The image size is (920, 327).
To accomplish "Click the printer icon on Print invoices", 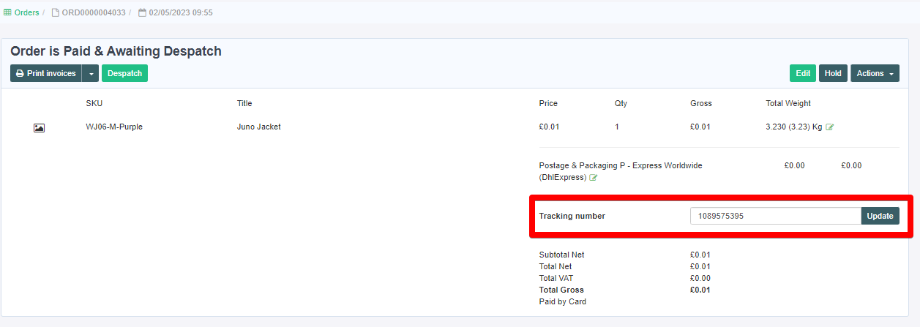I will click(x=20, y=73).
